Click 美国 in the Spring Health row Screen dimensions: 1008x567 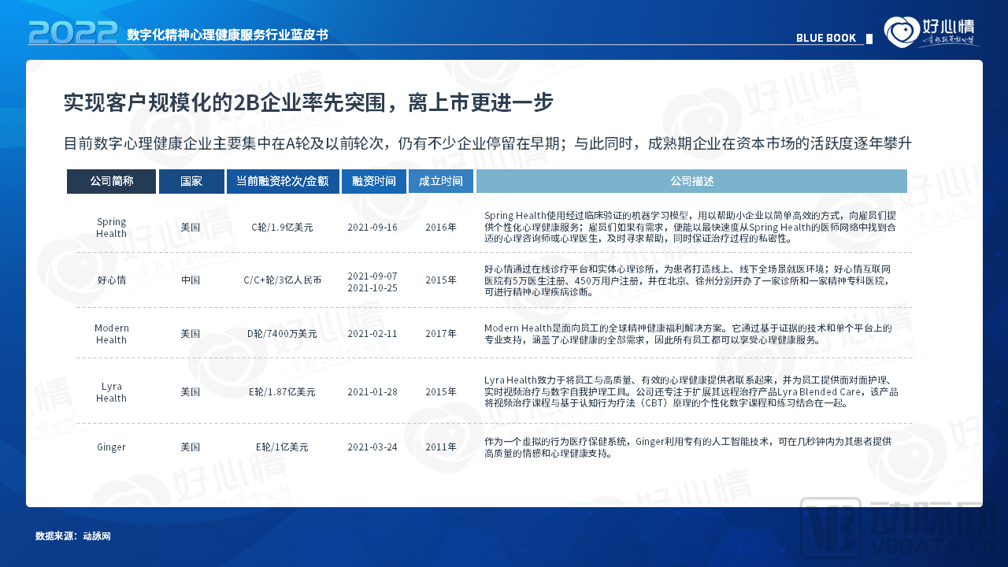191,228
